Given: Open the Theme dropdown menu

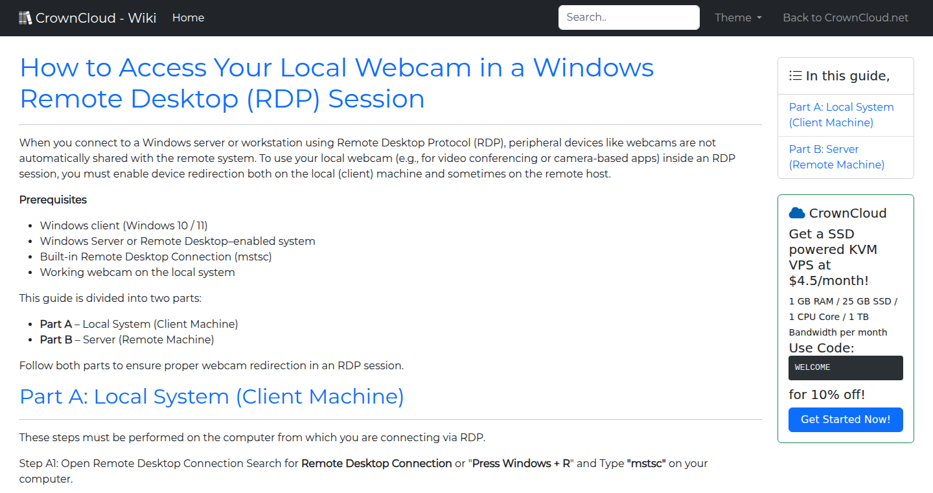Looking at the screenshot, I should (738, 17).
